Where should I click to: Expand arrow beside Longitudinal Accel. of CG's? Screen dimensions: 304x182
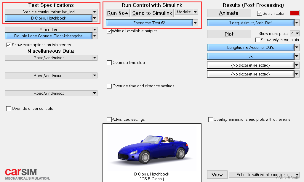(297, 47)
